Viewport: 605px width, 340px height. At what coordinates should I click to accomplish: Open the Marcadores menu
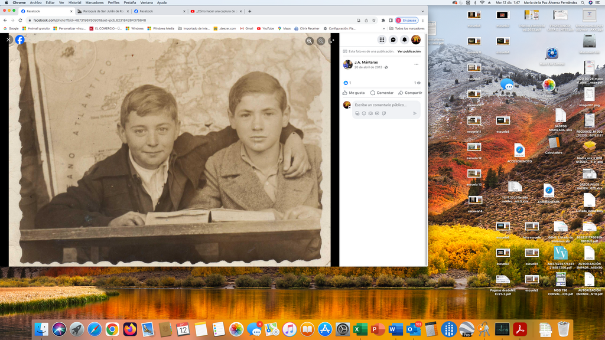[95, 2]
